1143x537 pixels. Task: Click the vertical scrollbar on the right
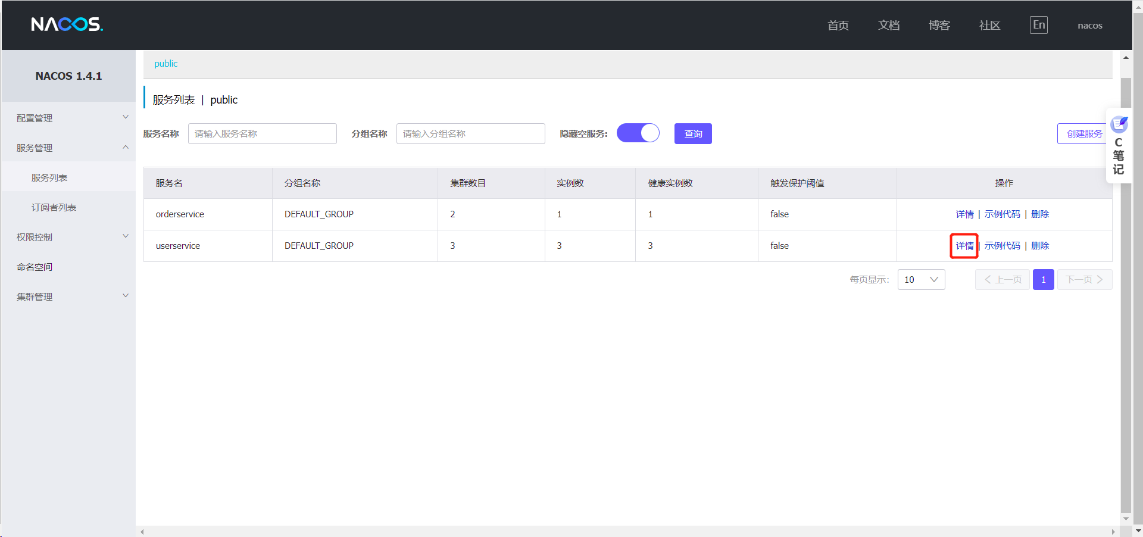point(1126,294)
